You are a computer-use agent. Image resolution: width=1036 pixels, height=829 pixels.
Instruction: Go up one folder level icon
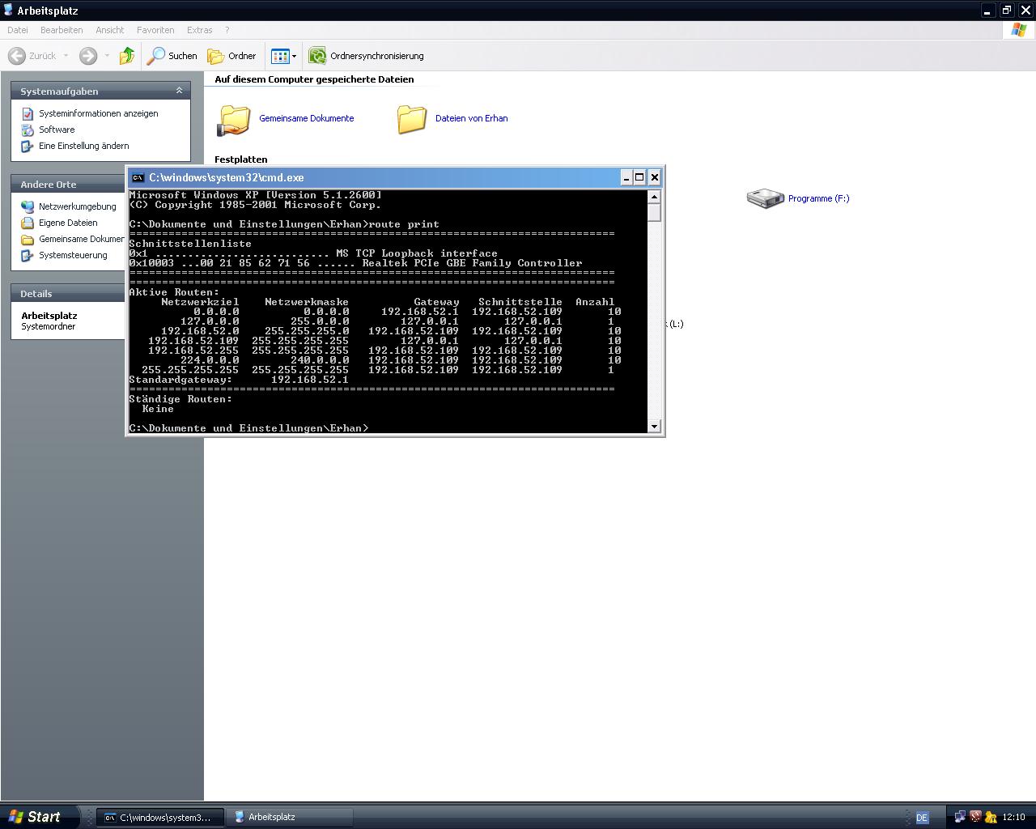click(x=127, y=56)
